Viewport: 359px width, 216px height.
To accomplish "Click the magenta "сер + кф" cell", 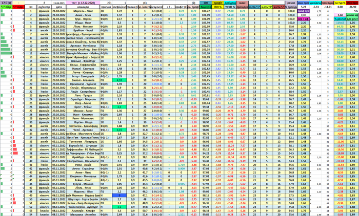I will 304,19.
